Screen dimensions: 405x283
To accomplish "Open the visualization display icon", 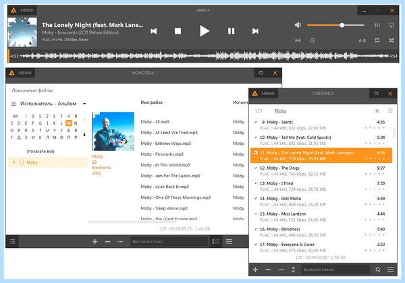I will point(391,25).
